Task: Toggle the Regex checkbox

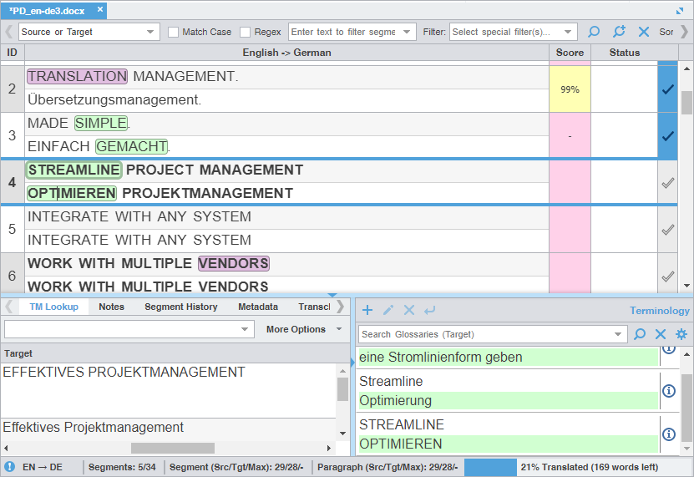Action: coord(246,32)
